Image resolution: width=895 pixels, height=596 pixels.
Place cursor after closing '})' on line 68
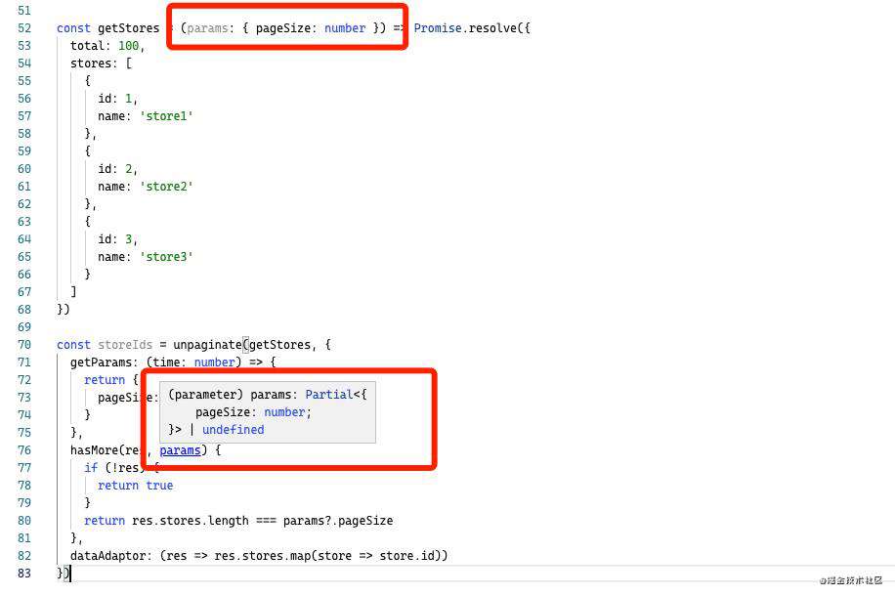click(x=70, y=310)
